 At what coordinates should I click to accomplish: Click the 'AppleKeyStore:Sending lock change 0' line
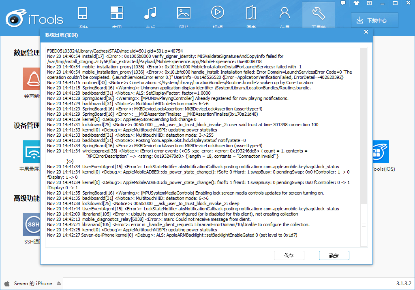(x=122, y=119)
